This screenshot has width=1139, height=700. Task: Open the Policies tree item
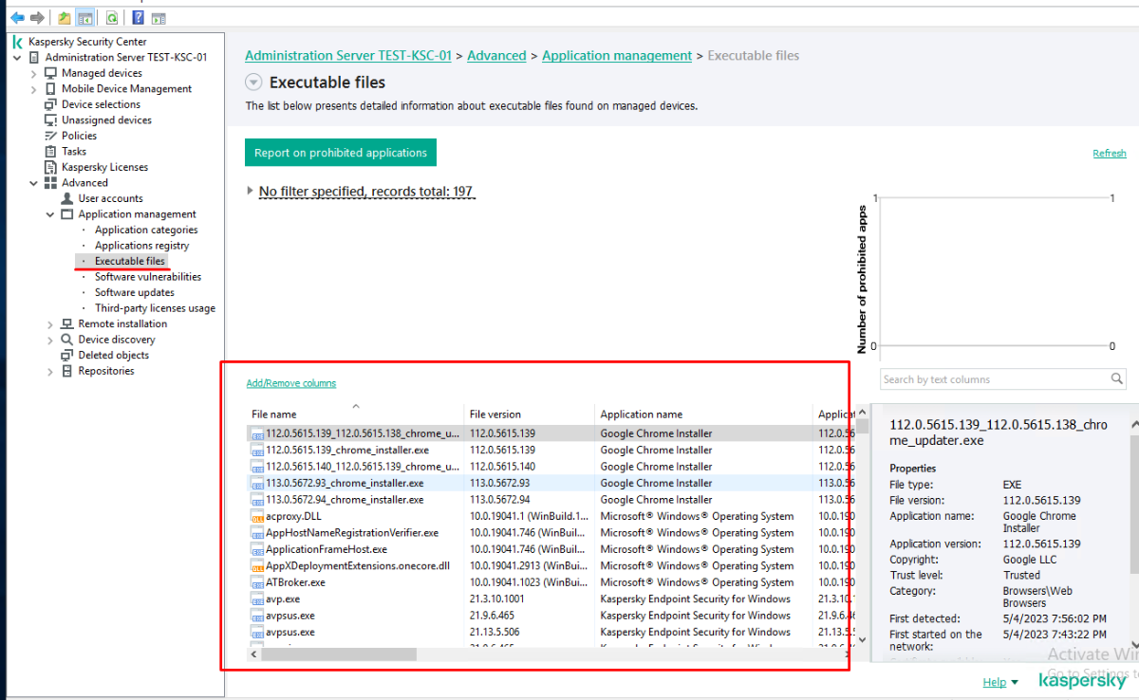pyautogui.click(x=79, y=136)
